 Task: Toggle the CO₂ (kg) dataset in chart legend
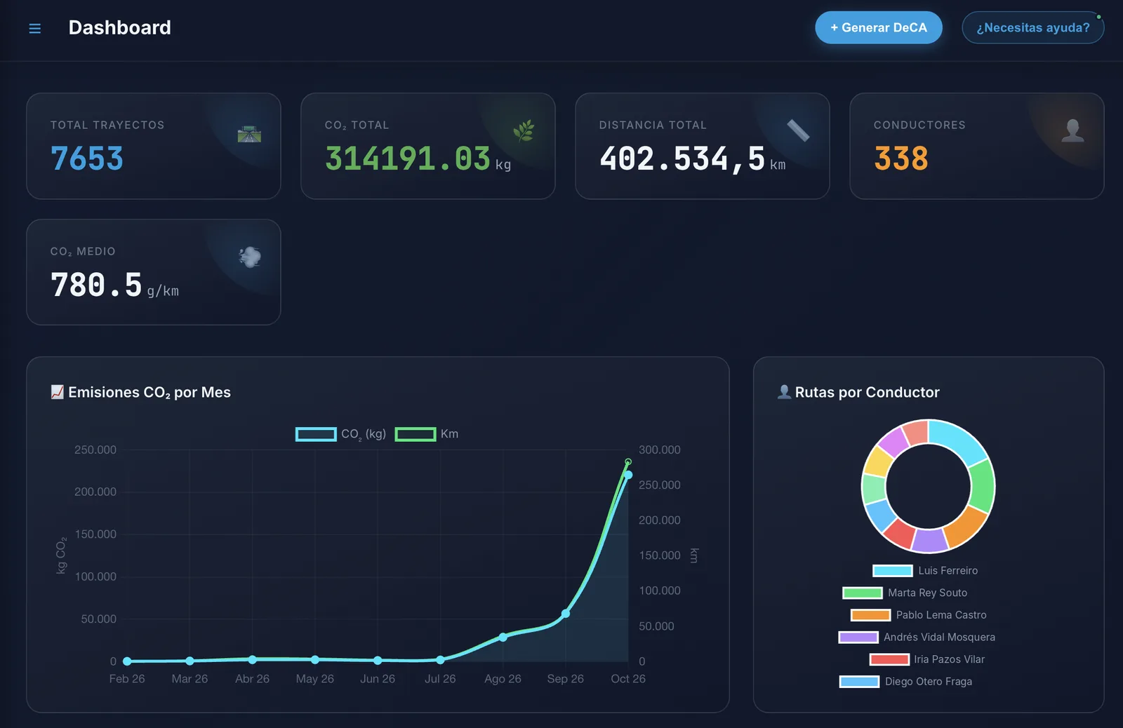[x=340, y=434]
